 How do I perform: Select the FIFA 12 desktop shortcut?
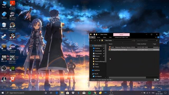click(12, 80)
